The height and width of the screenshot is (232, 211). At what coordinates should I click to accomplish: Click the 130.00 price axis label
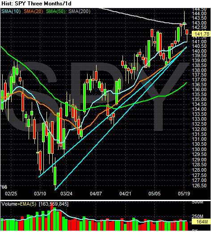[199, 149]
